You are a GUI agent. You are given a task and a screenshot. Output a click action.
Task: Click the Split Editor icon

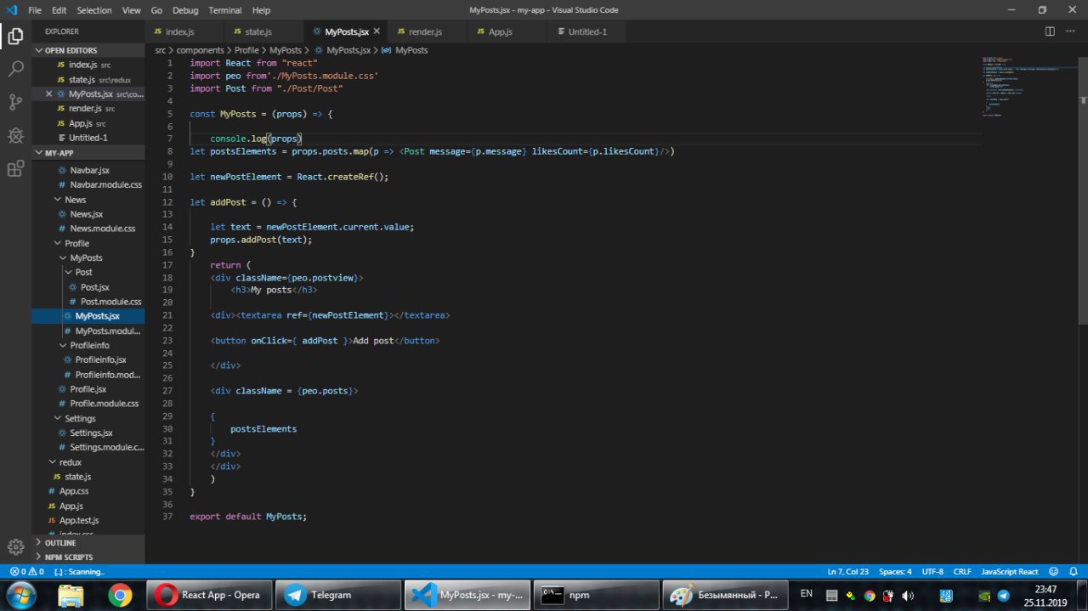(1050, 31)
